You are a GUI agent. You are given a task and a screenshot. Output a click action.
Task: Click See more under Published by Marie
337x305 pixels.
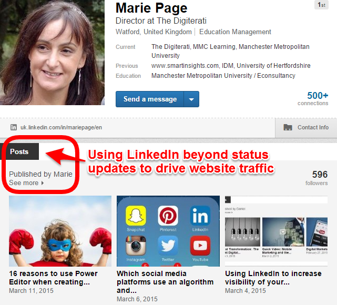pos(24,183)
